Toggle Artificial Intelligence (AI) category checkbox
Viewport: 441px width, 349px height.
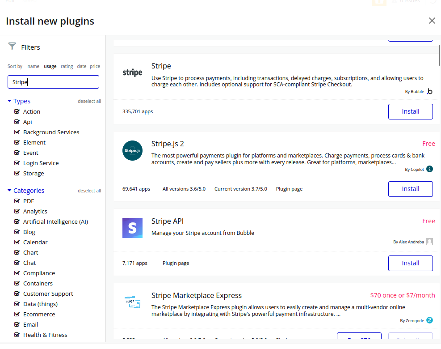coord(17,221)
